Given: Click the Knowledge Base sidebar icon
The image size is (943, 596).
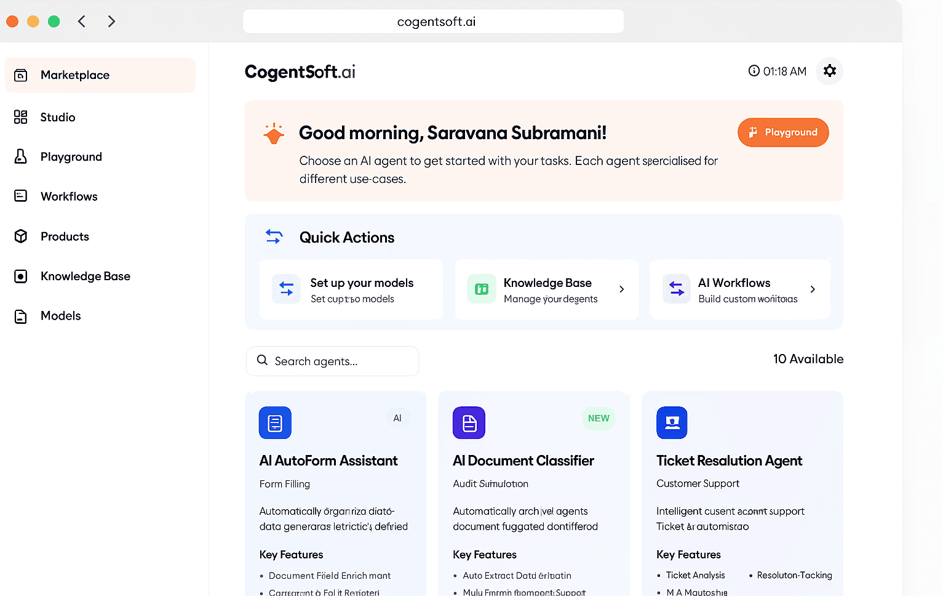Looking at the screenshot, I should click(x=21, y=276).
